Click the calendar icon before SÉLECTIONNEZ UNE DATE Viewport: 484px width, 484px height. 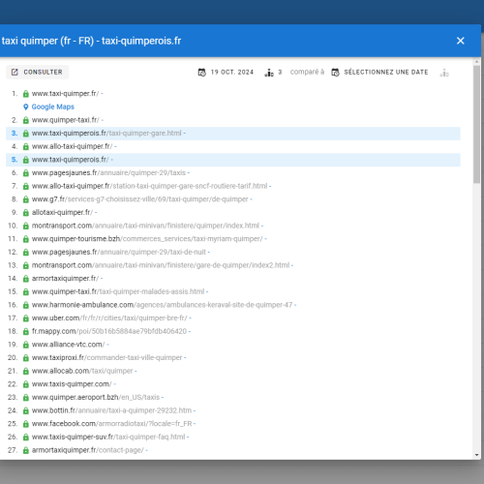pyautogui.click(x=336, y=73)
